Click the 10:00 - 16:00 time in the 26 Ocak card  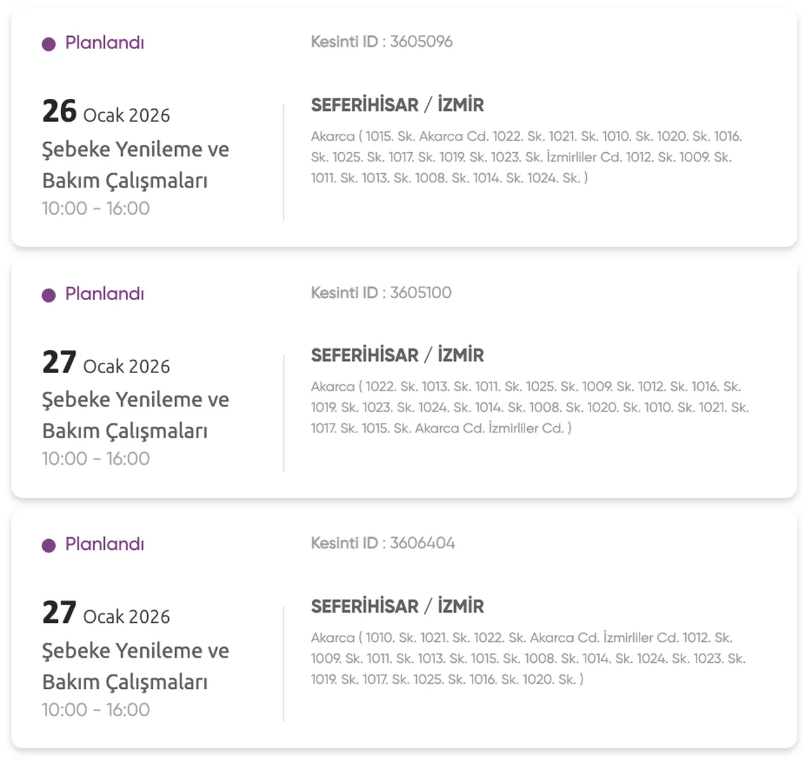point(96,208)
